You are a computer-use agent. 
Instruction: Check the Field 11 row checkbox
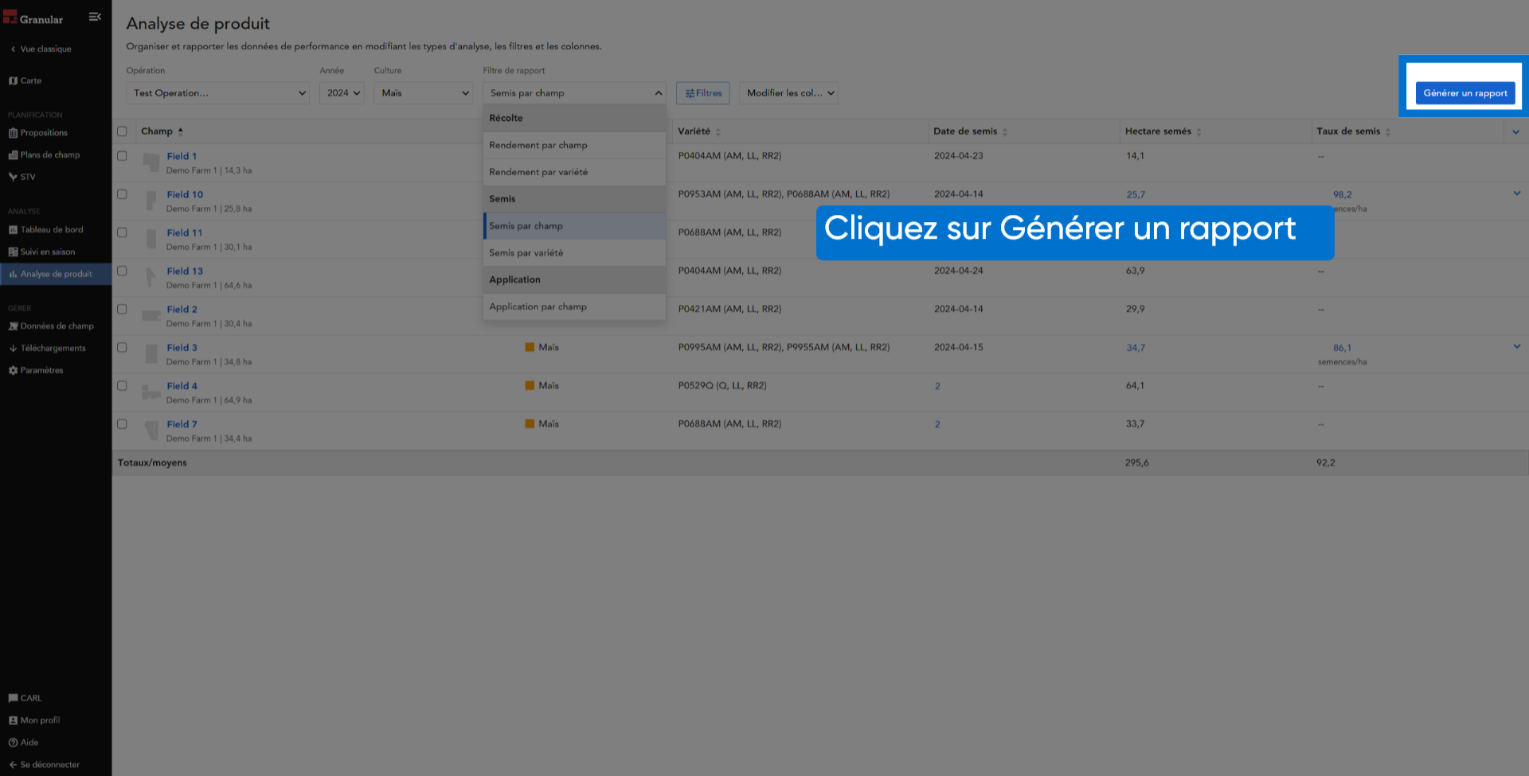click(x=122, y=232)
